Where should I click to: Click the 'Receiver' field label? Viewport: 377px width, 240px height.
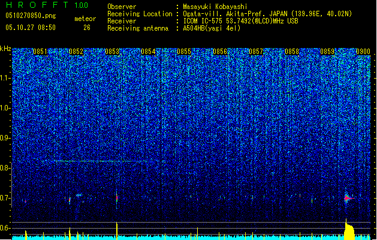point(122,21)
